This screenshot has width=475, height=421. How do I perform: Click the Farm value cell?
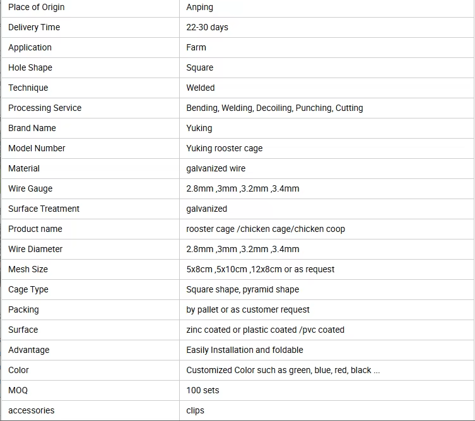327,47
